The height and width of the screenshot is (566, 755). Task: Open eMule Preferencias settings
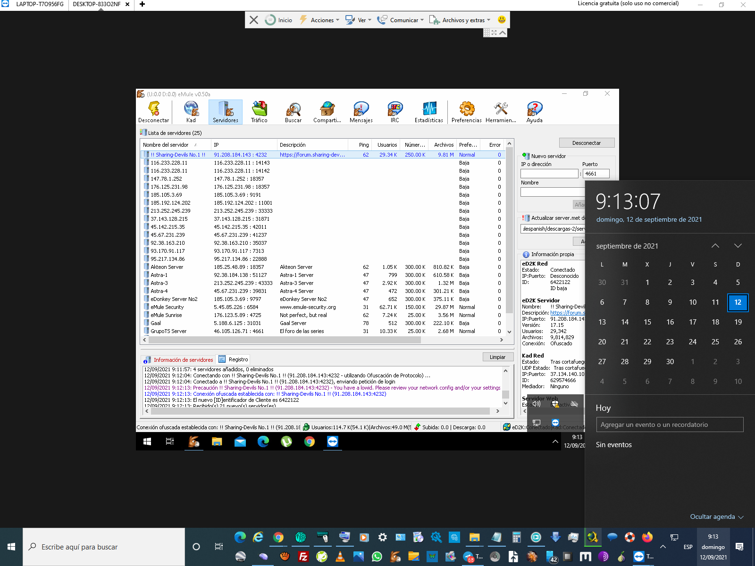click(466, 112)
